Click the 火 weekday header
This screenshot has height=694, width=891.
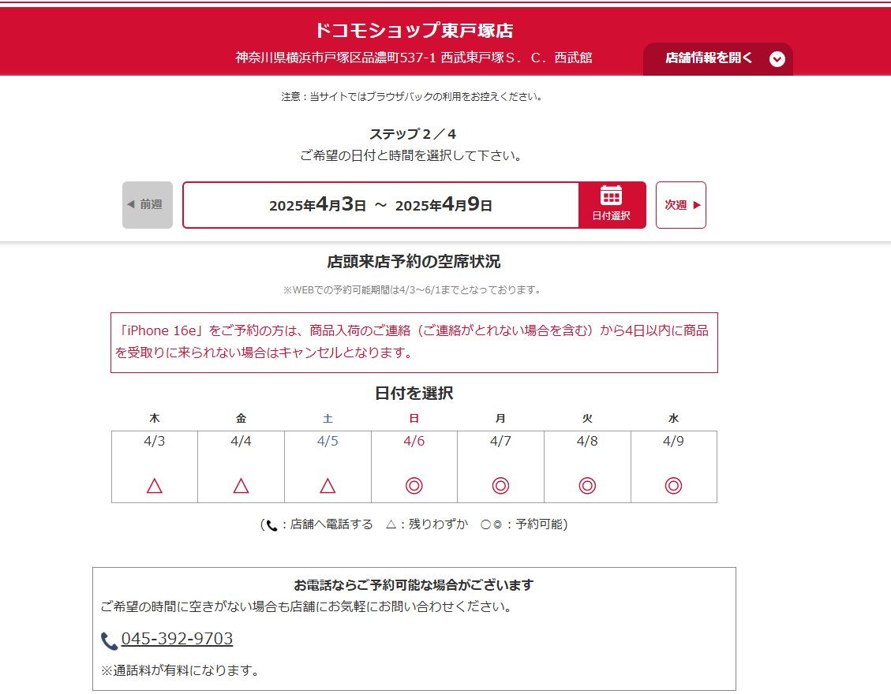[x=587, y=419]
